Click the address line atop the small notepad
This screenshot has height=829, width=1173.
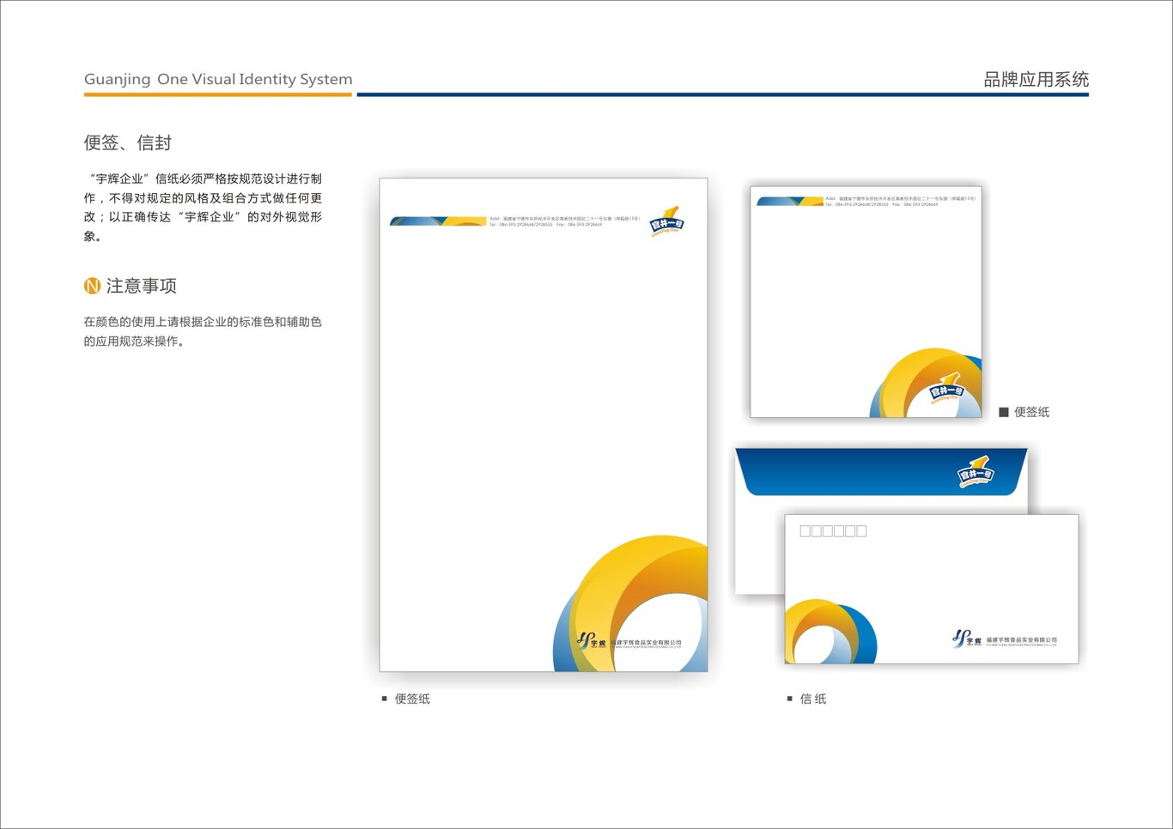pyautogui.click(x=900, y=202)
